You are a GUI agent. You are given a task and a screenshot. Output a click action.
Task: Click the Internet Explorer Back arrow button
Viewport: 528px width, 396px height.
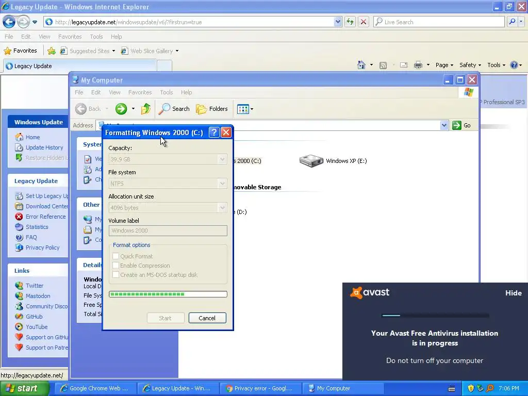9,22
